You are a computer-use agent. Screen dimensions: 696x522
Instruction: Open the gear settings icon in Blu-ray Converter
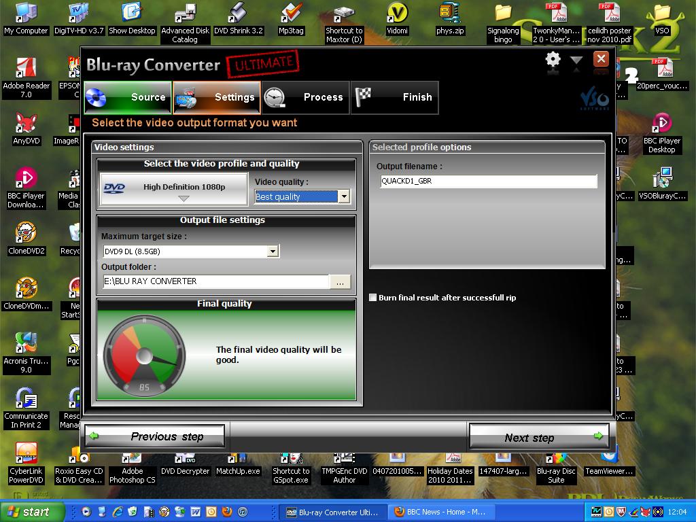[553, 60]
